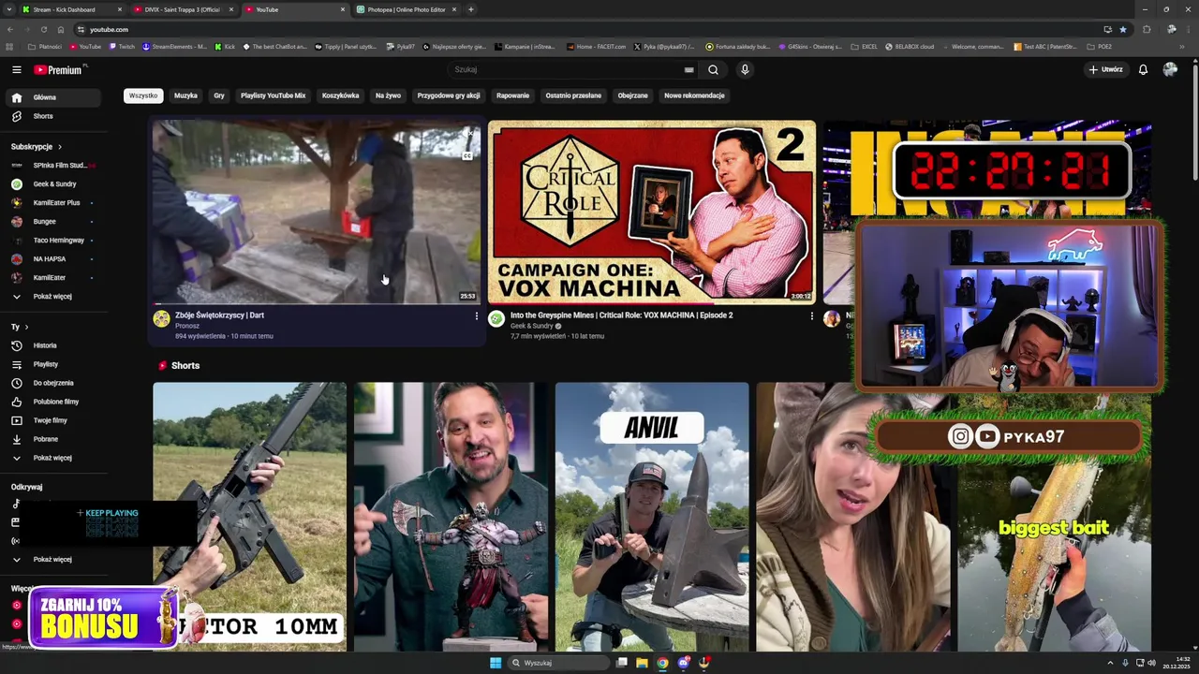The height and width of the screenshot is (674, 1199).
Task: Bookmark this page with the star icon
Action: [1123, 29]
